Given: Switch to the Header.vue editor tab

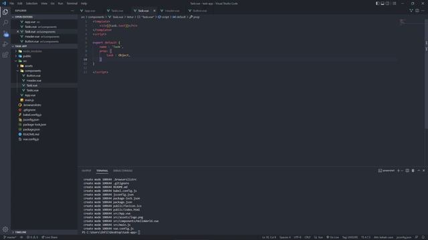Looking at the screenshot, I should [172, 11].
